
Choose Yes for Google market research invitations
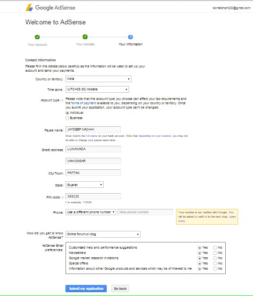[x=199, y=258]
